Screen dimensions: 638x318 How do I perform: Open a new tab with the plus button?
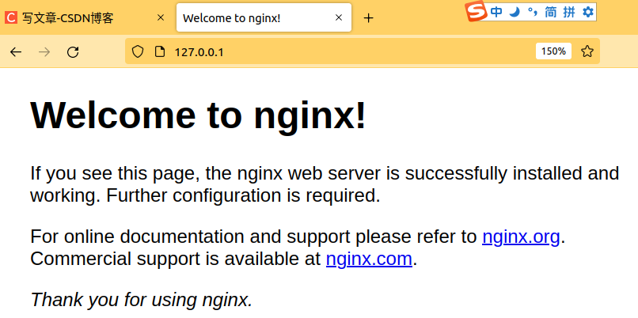click(x=368, y=18)
